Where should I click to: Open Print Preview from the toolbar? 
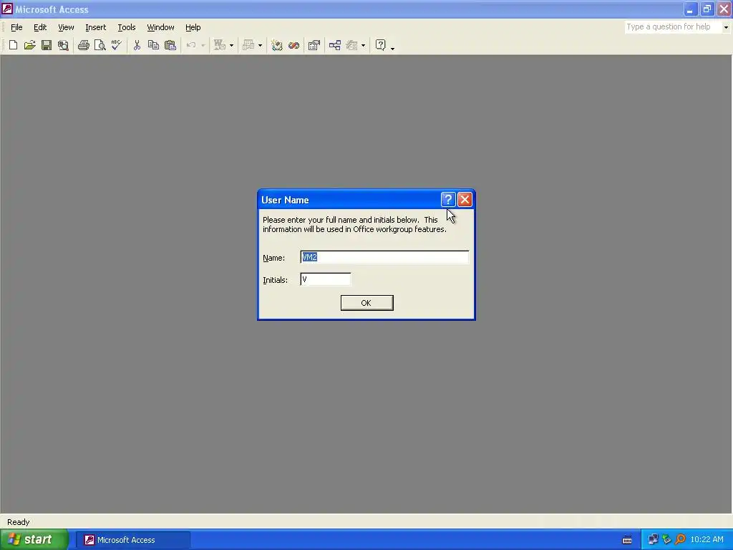point(100,45)
